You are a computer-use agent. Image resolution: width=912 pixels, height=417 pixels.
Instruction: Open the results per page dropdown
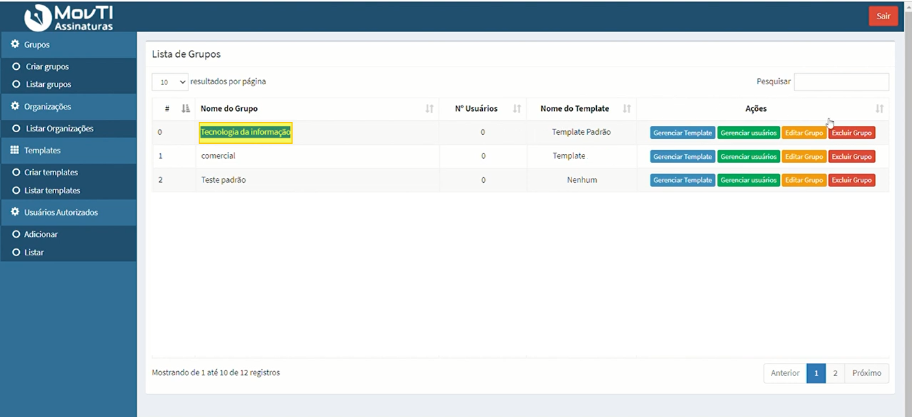click(170, 82)
